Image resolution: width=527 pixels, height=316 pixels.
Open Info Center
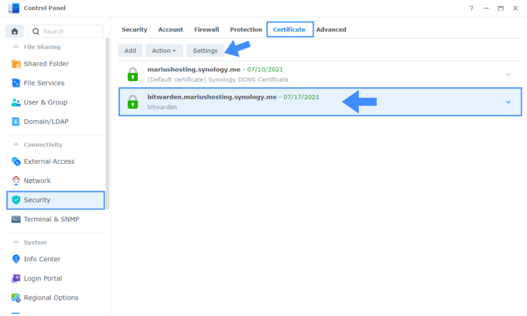click(42, 259)
